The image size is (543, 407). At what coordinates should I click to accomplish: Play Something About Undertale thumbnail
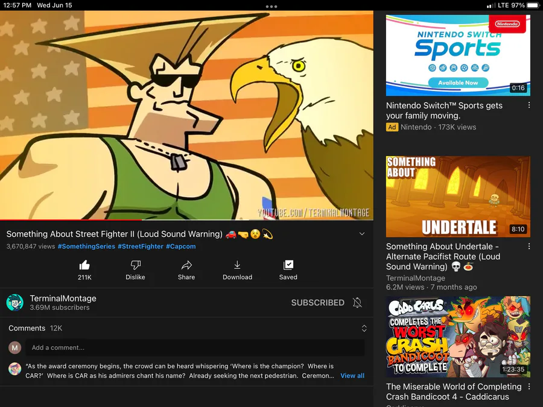click(458, 196)
